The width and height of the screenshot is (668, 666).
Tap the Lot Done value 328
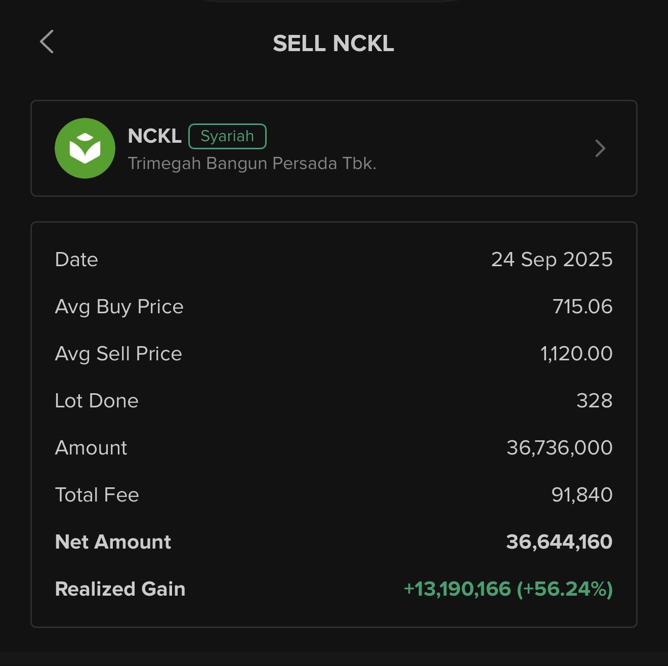click(594, 401)
